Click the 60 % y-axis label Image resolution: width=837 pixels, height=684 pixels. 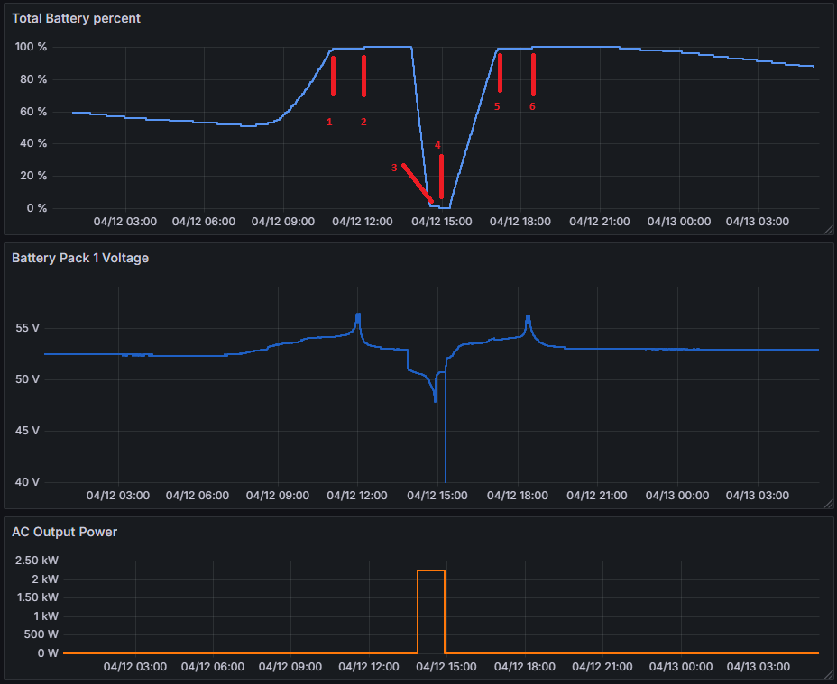33,112
